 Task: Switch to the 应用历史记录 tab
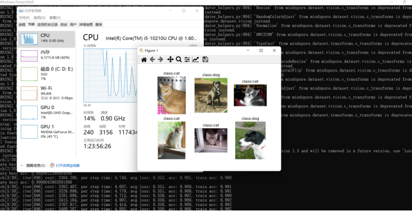pyautogui.click(x=48, y=25)
